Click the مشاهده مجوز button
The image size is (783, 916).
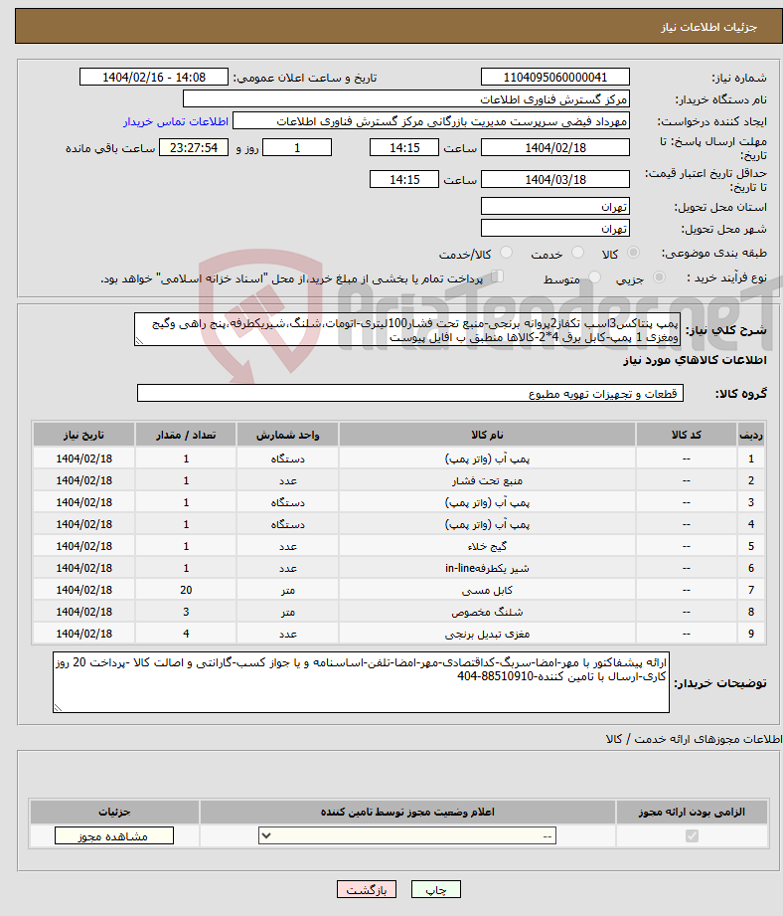114,836
